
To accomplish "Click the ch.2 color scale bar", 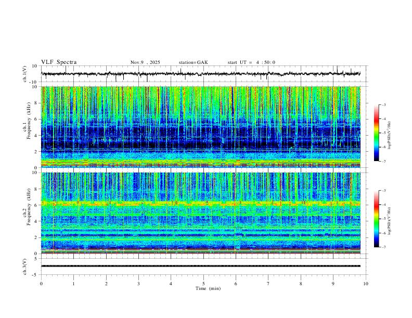I will 376,219.
